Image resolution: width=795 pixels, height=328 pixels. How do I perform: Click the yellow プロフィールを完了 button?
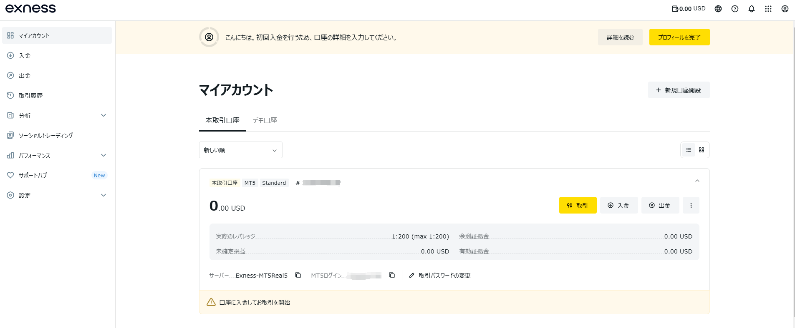(x=679, y=37)
